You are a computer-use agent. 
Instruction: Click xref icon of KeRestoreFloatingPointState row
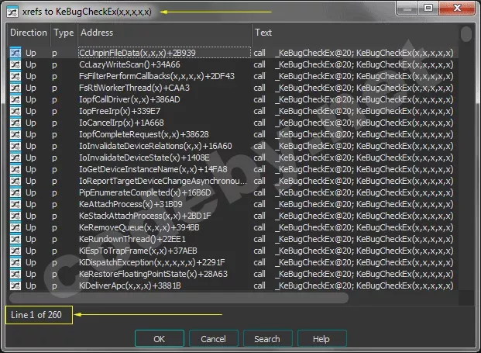[x=15, y=274]
